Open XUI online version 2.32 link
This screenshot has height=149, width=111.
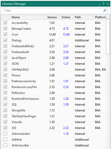coord(66,128)
